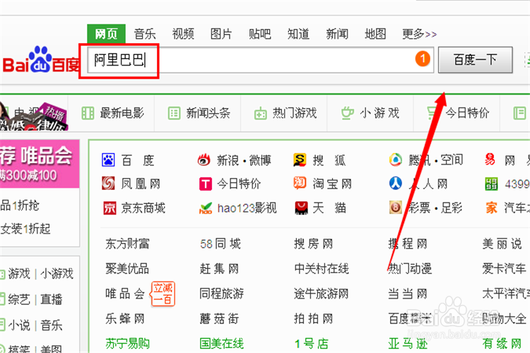This screenshot has height=353, width=530.
Task: Click the 今日特价 shopping cart icon
Action: (x=432, y=113)
